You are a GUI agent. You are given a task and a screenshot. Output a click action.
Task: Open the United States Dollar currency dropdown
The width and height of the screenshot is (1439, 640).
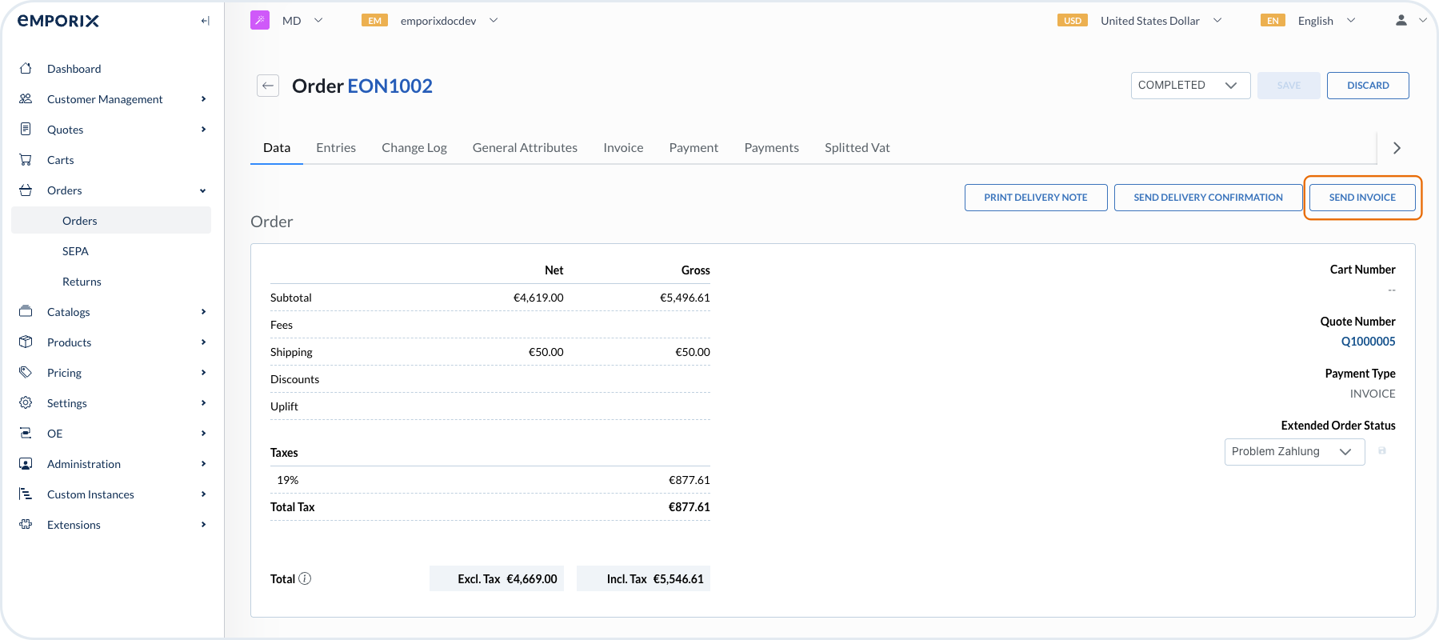[1161, 21]
